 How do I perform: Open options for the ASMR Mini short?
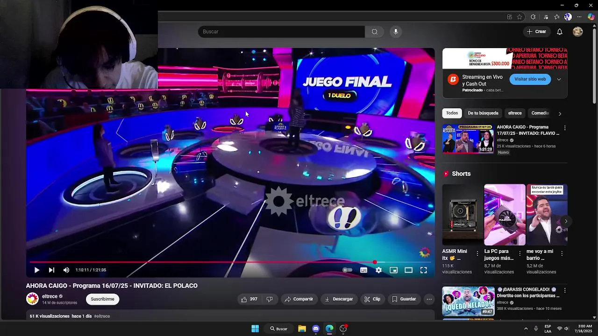477,253
